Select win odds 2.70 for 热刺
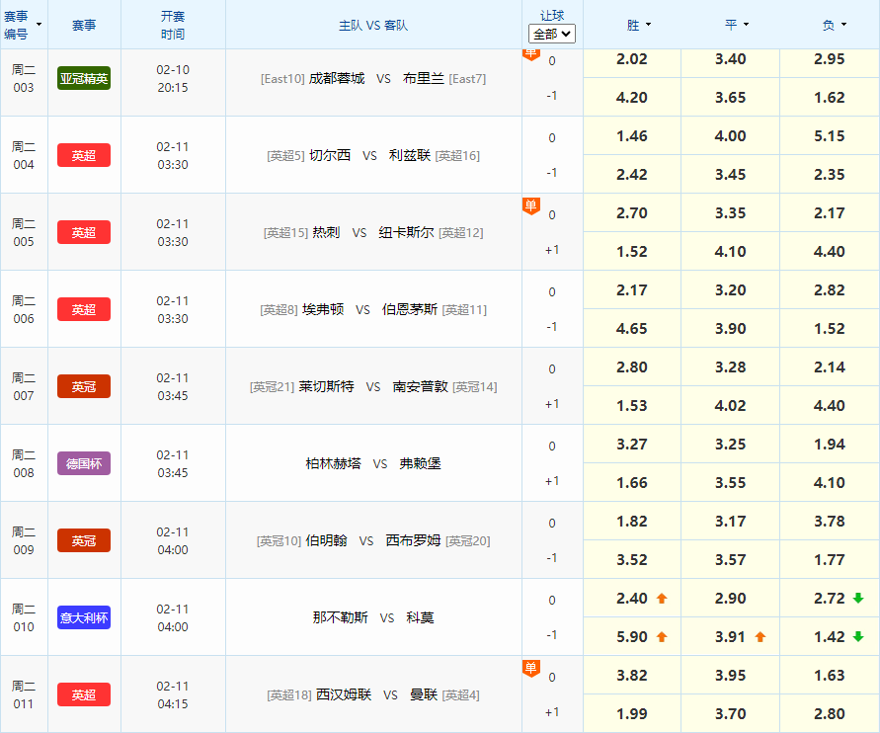 point(632,213)
